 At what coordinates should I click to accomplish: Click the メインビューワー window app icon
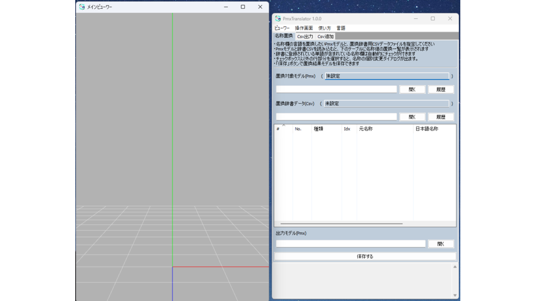pyautogui.click(x=82, y=7)
